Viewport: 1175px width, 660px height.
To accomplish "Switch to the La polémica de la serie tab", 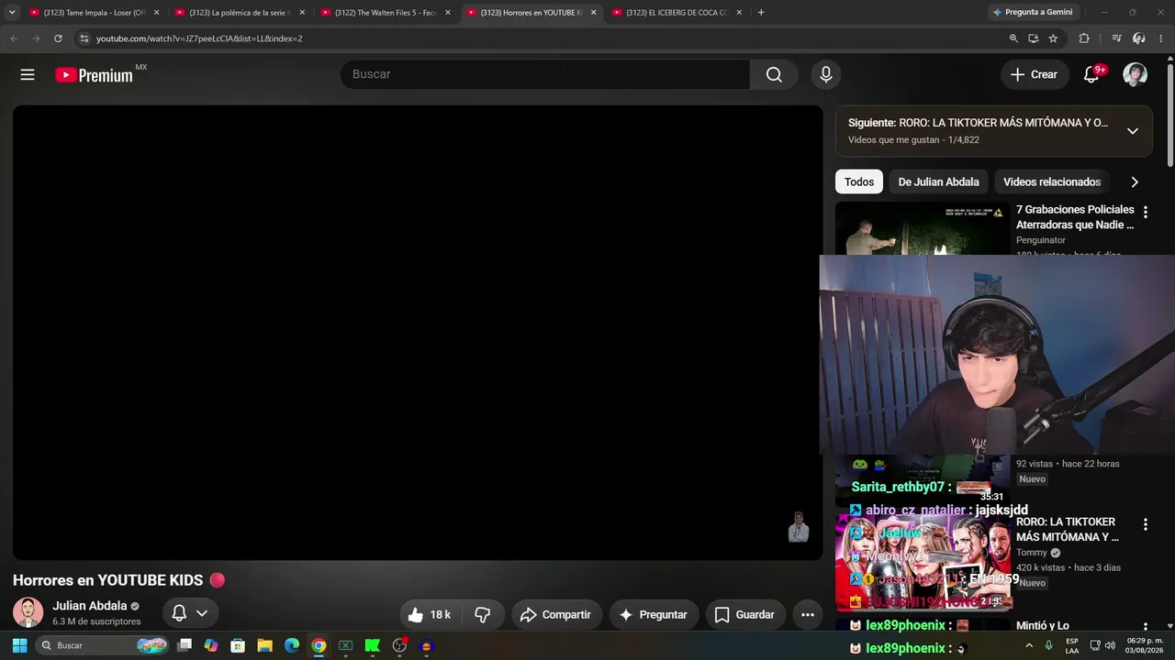I will pos(241,13).
